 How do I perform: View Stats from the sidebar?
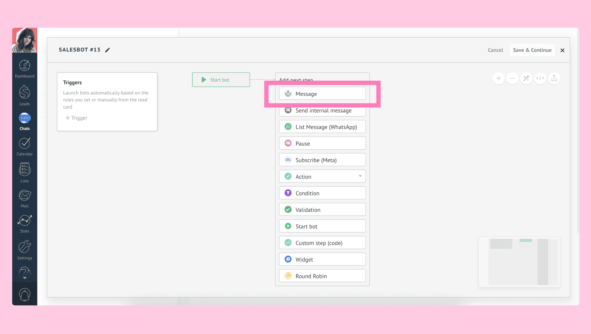pyautogui.click(x=25, y=224)
